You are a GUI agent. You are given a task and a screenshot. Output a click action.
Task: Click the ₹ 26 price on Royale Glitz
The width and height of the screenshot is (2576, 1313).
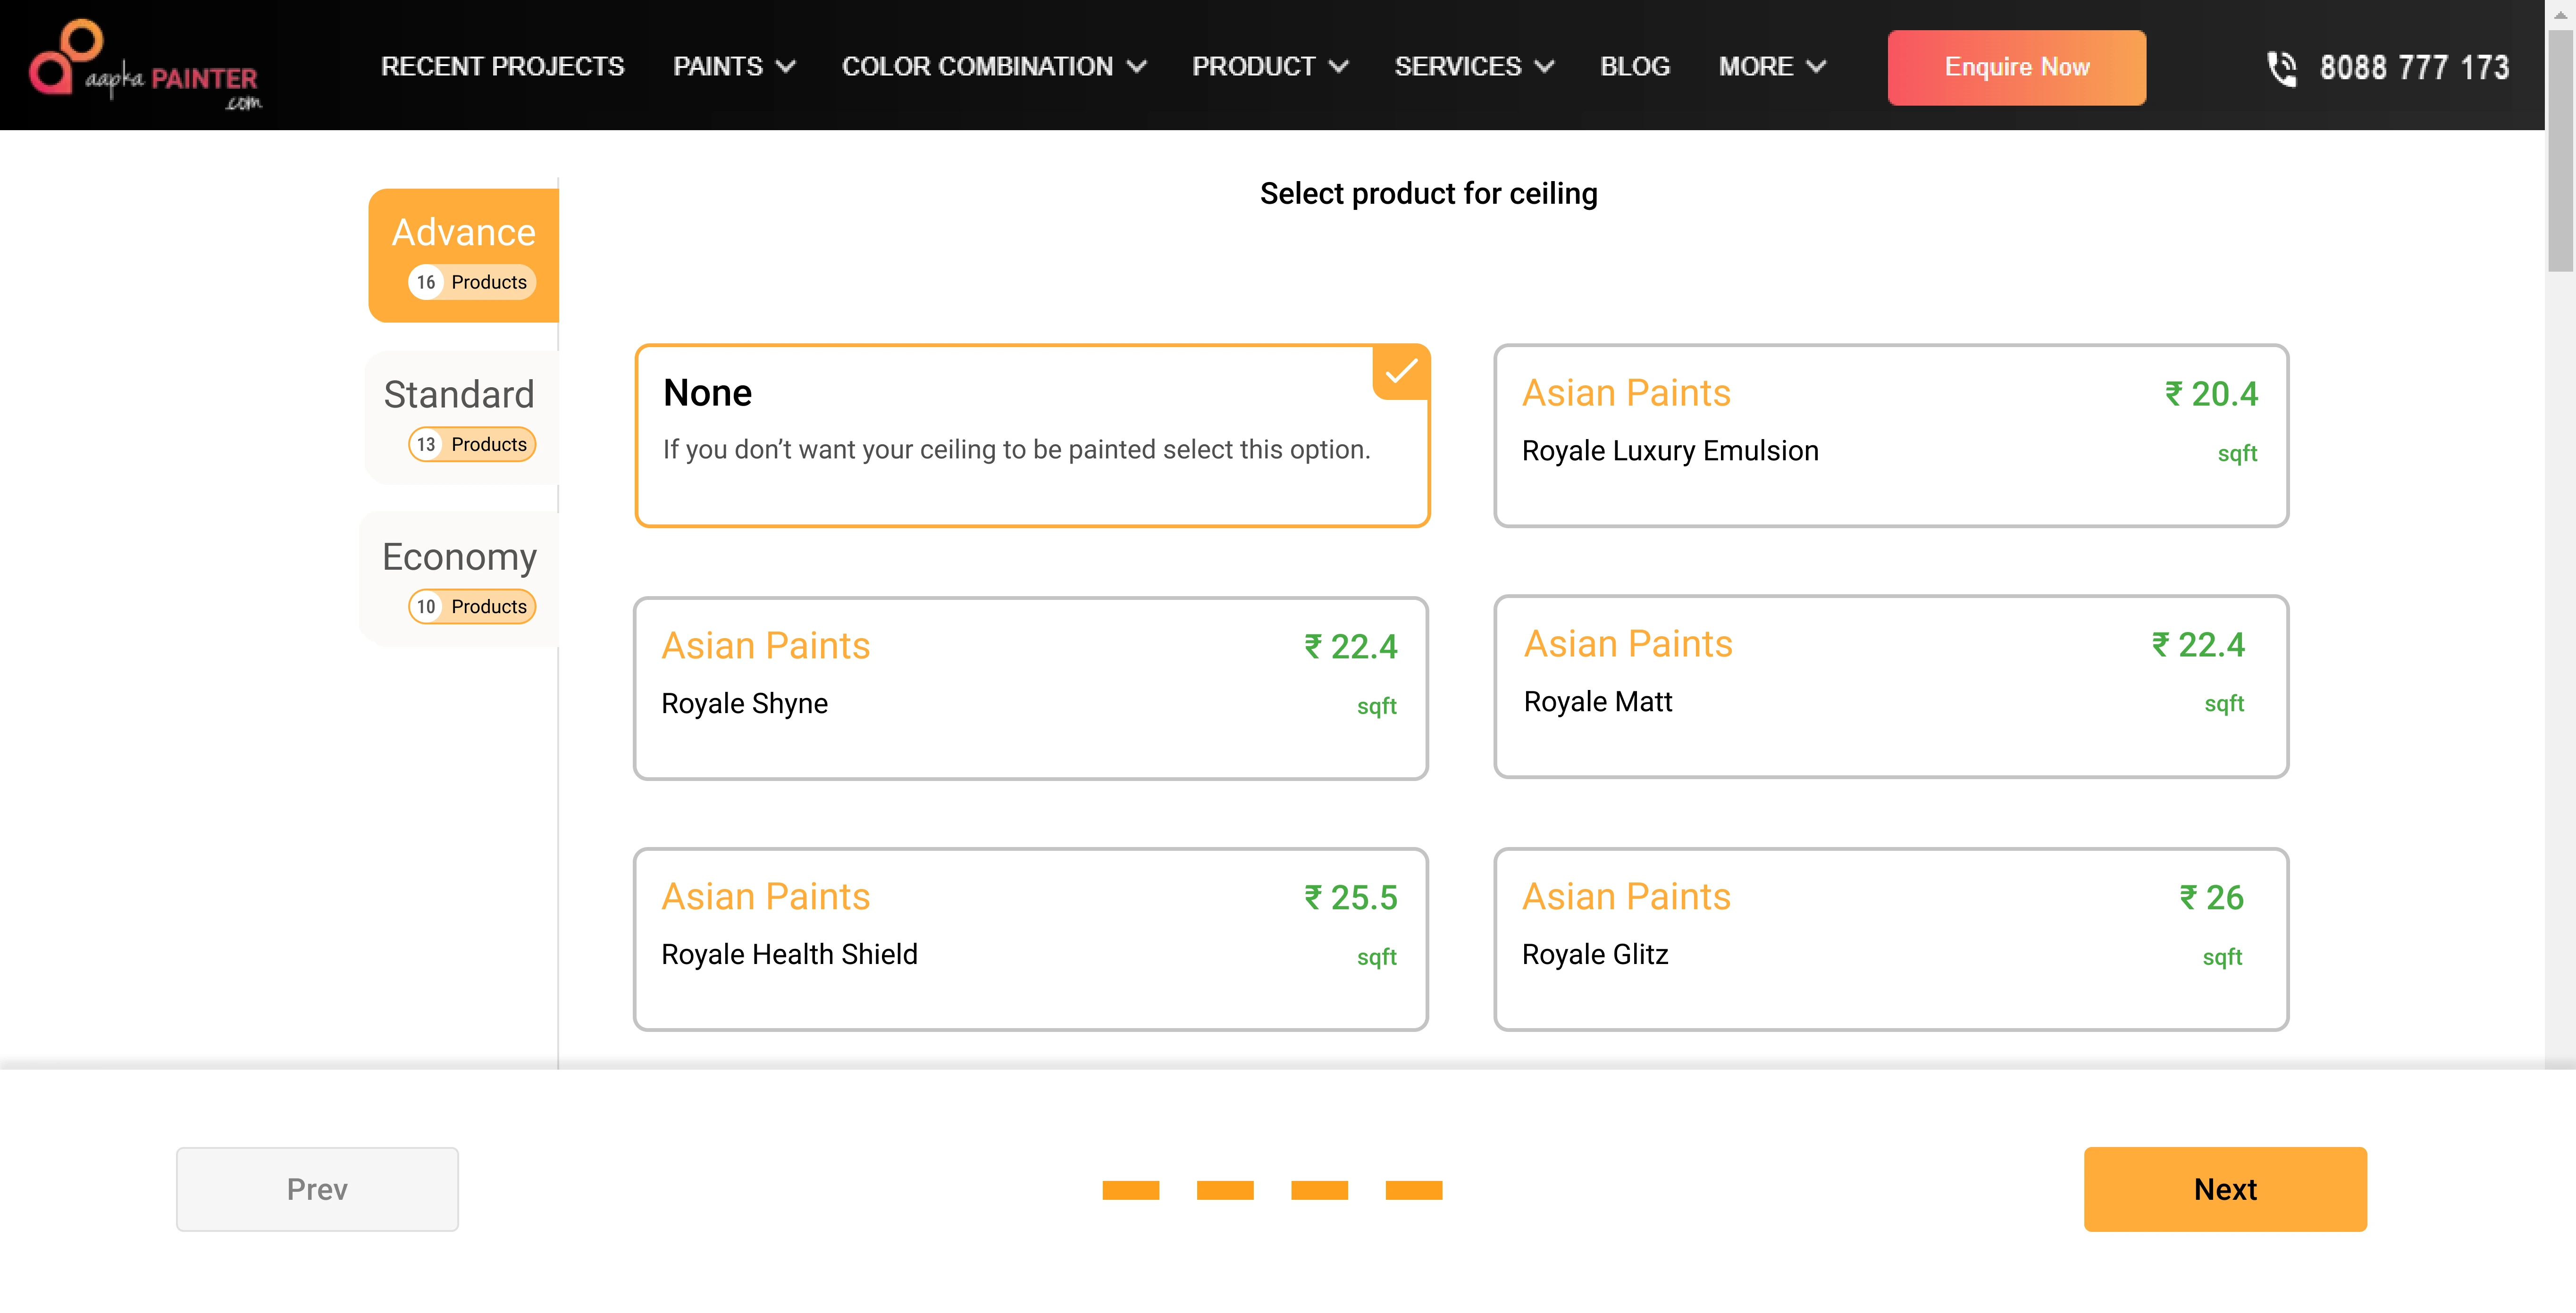[2211, 897]
